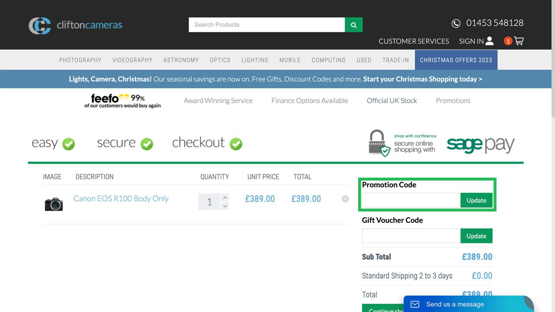Screen dimensions: 555x312
Task: Click the Canon EOS R100 product thumbnail
Action: (x=54, y=204)
